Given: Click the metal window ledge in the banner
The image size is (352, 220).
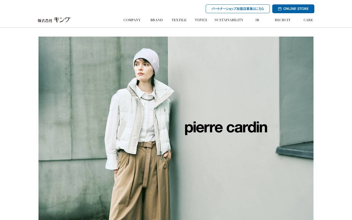Looking at the screenshot, I should (295, 151).
